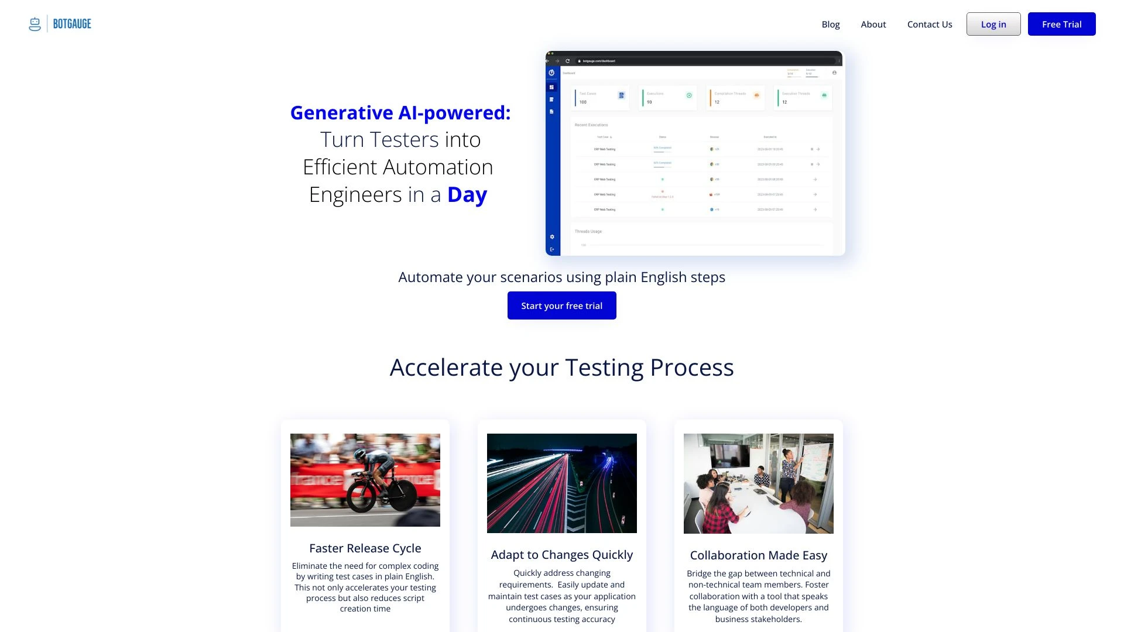Expand the Recent Executions section
This screenshot has height=632, width=1124.
coord(589,124)
